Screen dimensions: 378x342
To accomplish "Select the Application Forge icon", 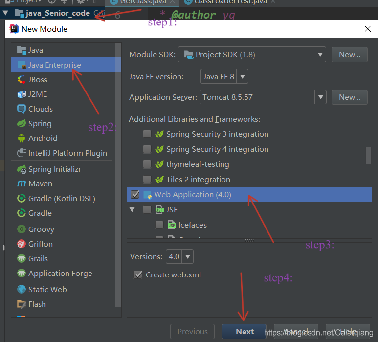I will click(22, 274).
